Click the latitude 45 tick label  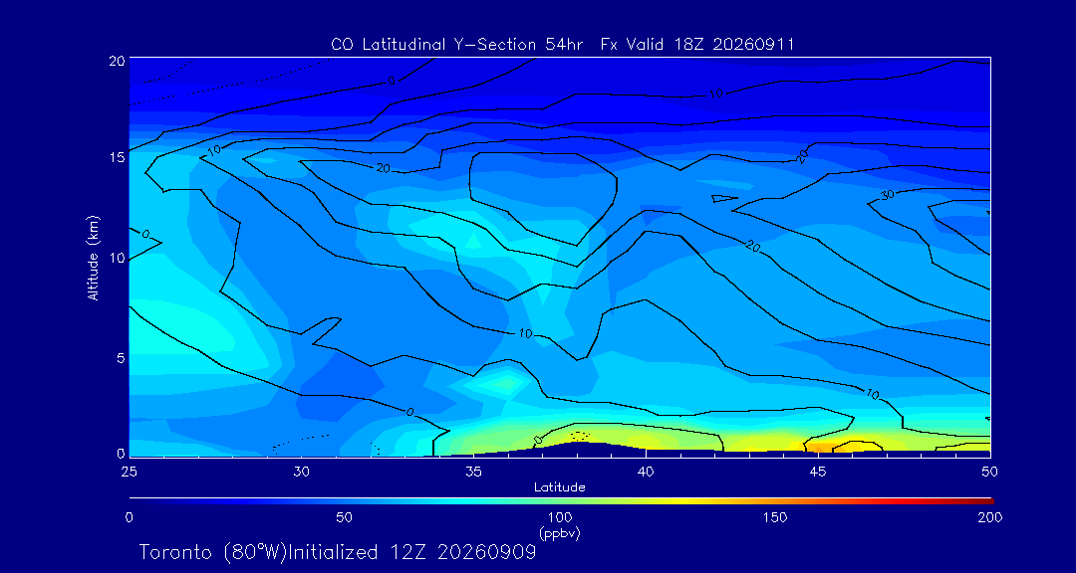[818, 471]
